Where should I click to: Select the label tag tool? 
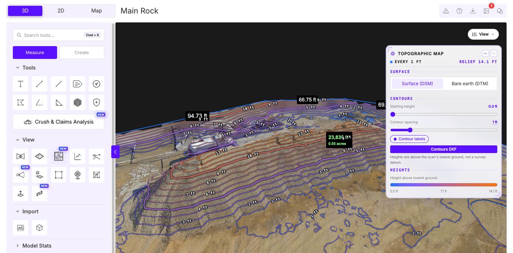[x=77, y=84]
